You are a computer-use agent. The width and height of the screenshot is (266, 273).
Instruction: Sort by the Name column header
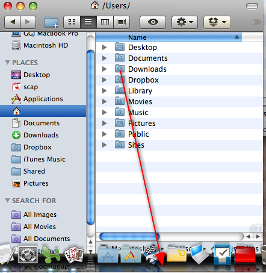(x=169, y=37)
